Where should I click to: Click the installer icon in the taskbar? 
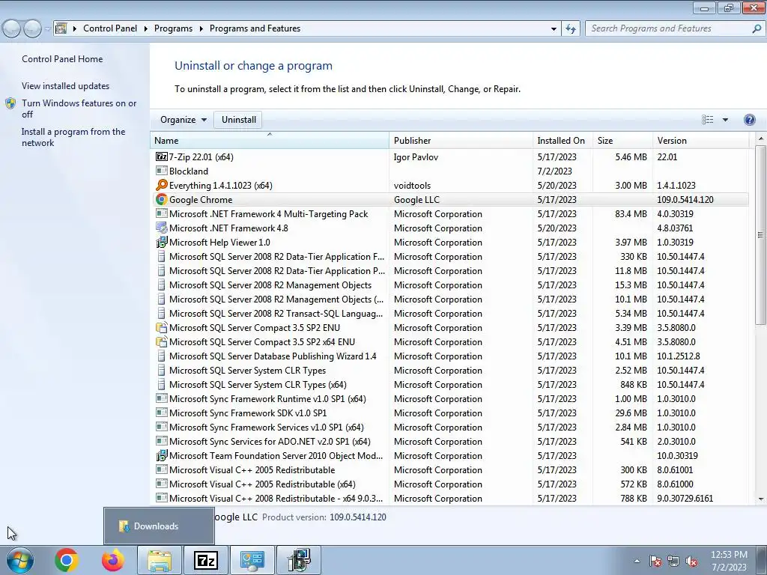coord(299,560)
